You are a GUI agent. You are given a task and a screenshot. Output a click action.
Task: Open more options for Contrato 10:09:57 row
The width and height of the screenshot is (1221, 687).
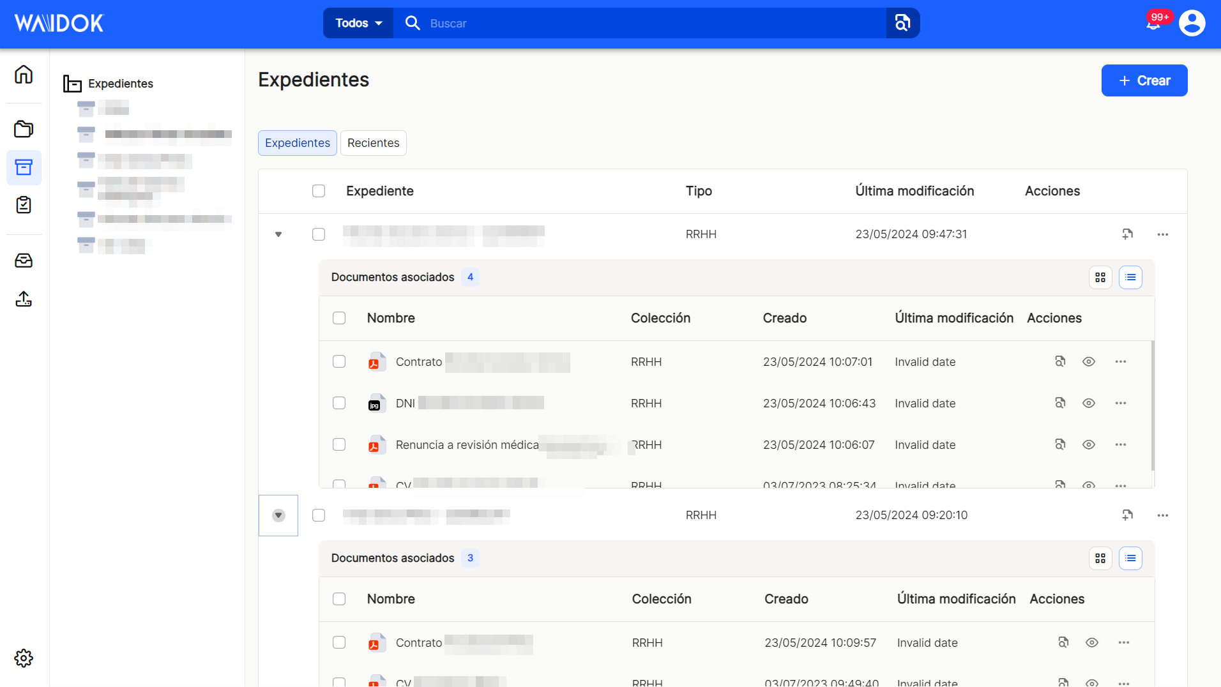[1124, 642]
